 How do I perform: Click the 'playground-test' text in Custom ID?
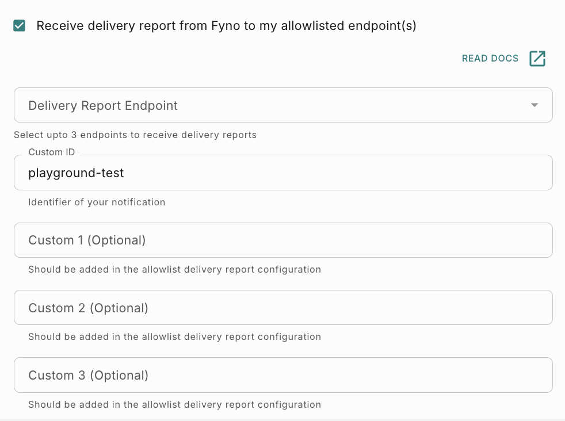click(76, 173)
